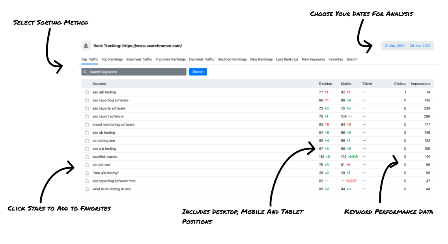Favorite the 'seo reporting software' keyword star
This screenshot has width=448, height=244.
tap(87, 100)
